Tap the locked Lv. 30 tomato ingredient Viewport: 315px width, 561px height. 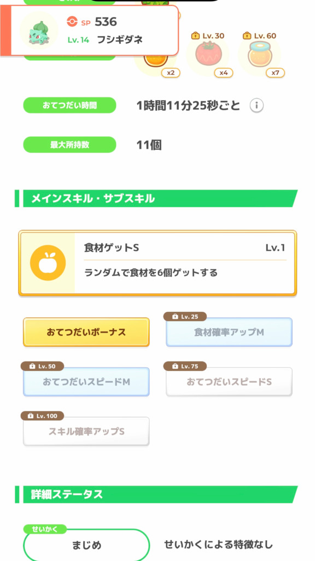pos(208,55)
